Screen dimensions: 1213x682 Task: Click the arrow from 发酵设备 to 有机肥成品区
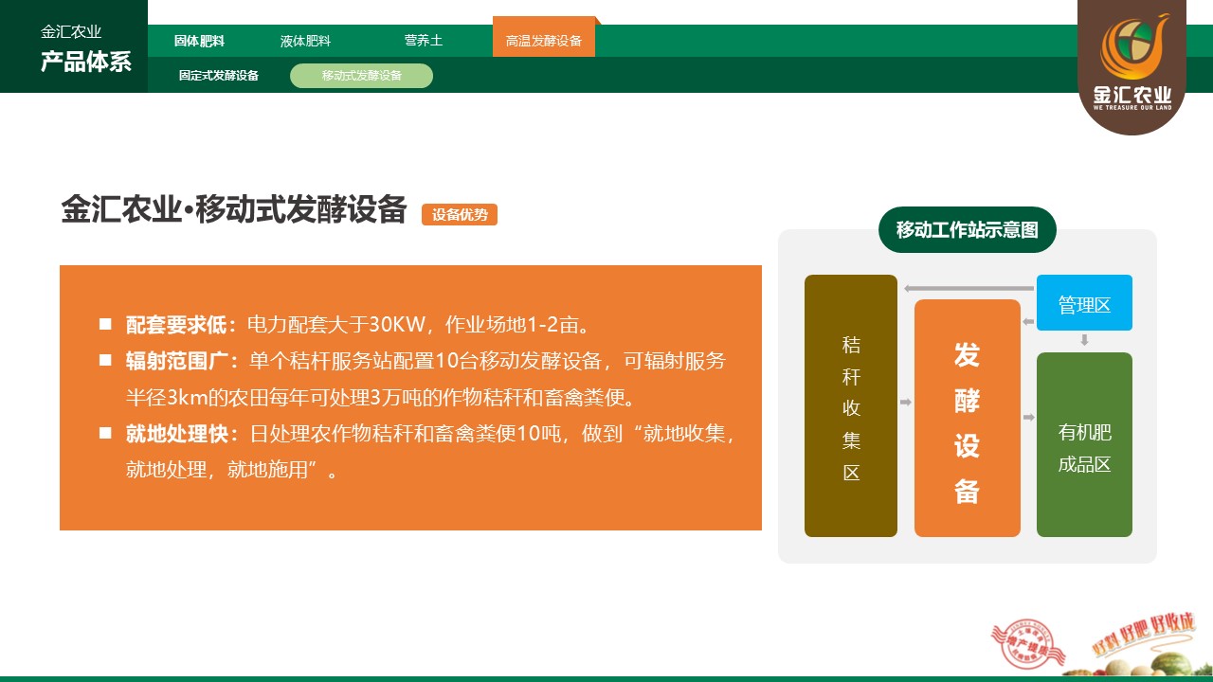pos(1028,417)
